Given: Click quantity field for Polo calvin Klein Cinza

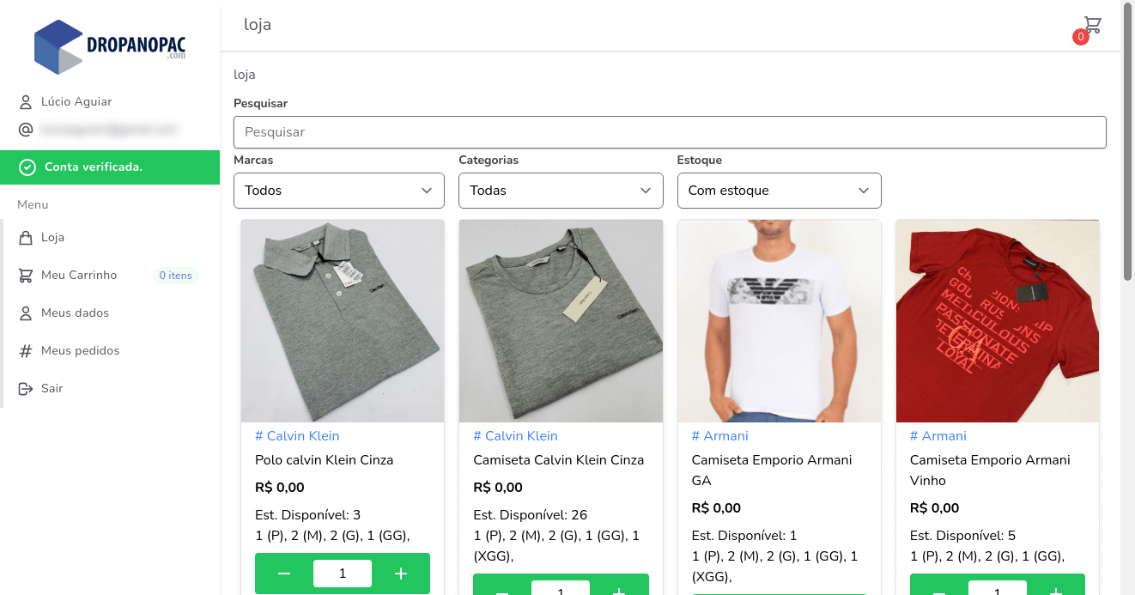Looking at the screenshot, I should coord(343,574).
